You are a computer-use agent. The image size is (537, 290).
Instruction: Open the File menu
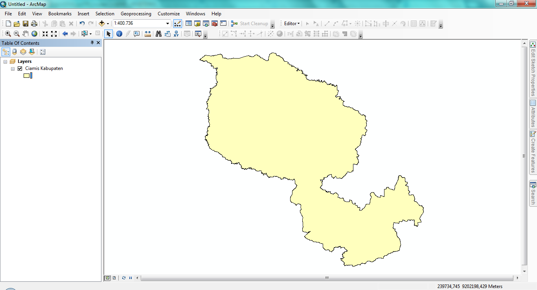point(8,14)
